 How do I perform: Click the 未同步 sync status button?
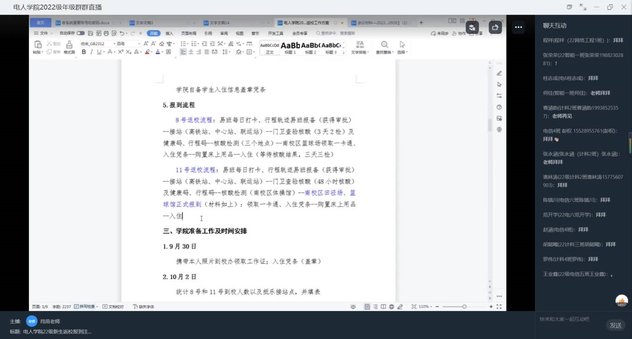coord(440,33)
